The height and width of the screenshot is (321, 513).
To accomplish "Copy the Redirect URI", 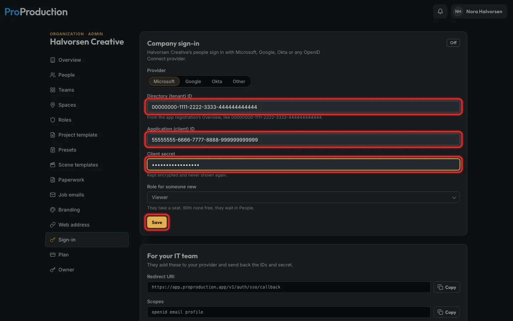I will 447,287.
